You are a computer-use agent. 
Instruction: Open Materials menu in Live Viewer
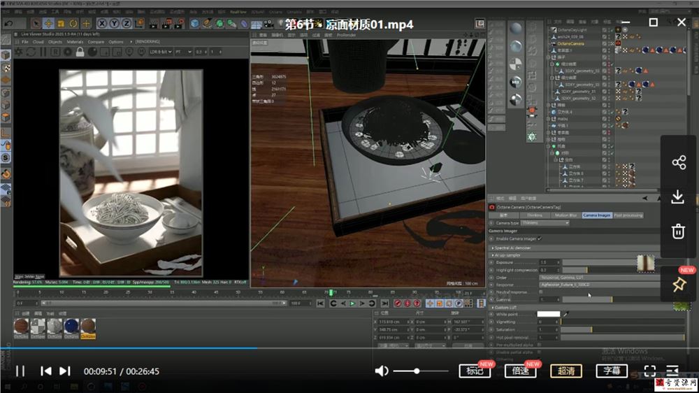coord(75,42)
